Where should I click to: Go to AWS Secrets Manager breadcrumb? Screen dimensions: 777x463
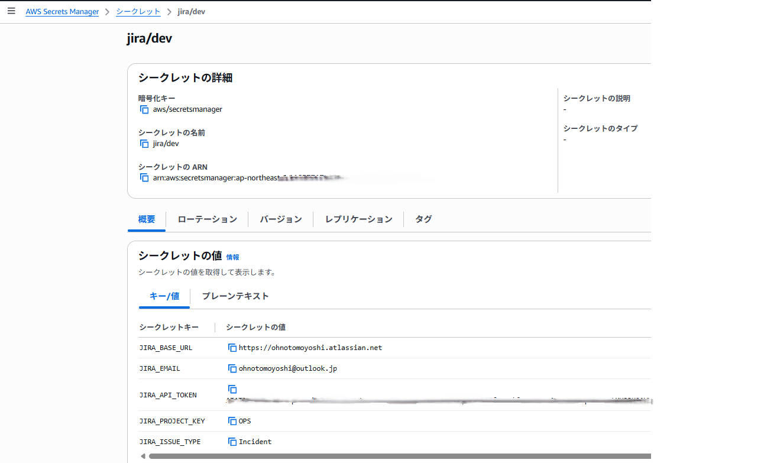tap(62, 12)
